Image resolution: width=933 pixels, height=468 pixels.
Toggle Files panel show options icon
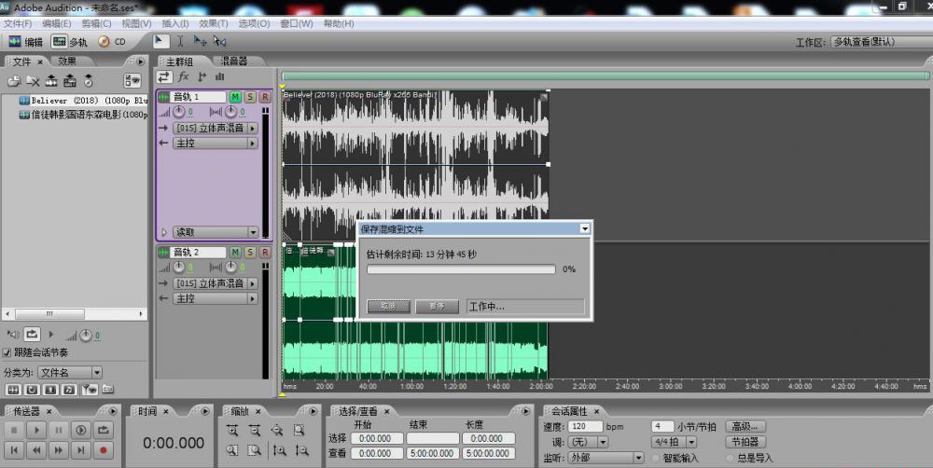[132, 81]
